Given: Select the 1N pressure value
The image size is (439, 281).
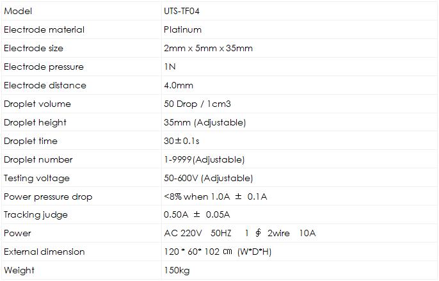Looking at the screenshot, I should coord(170,67).
